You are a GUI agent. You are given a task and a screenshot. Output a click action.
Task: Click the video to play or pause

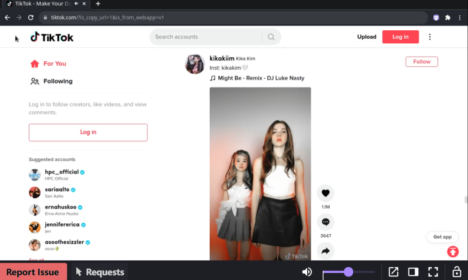(x=260, y=174)
